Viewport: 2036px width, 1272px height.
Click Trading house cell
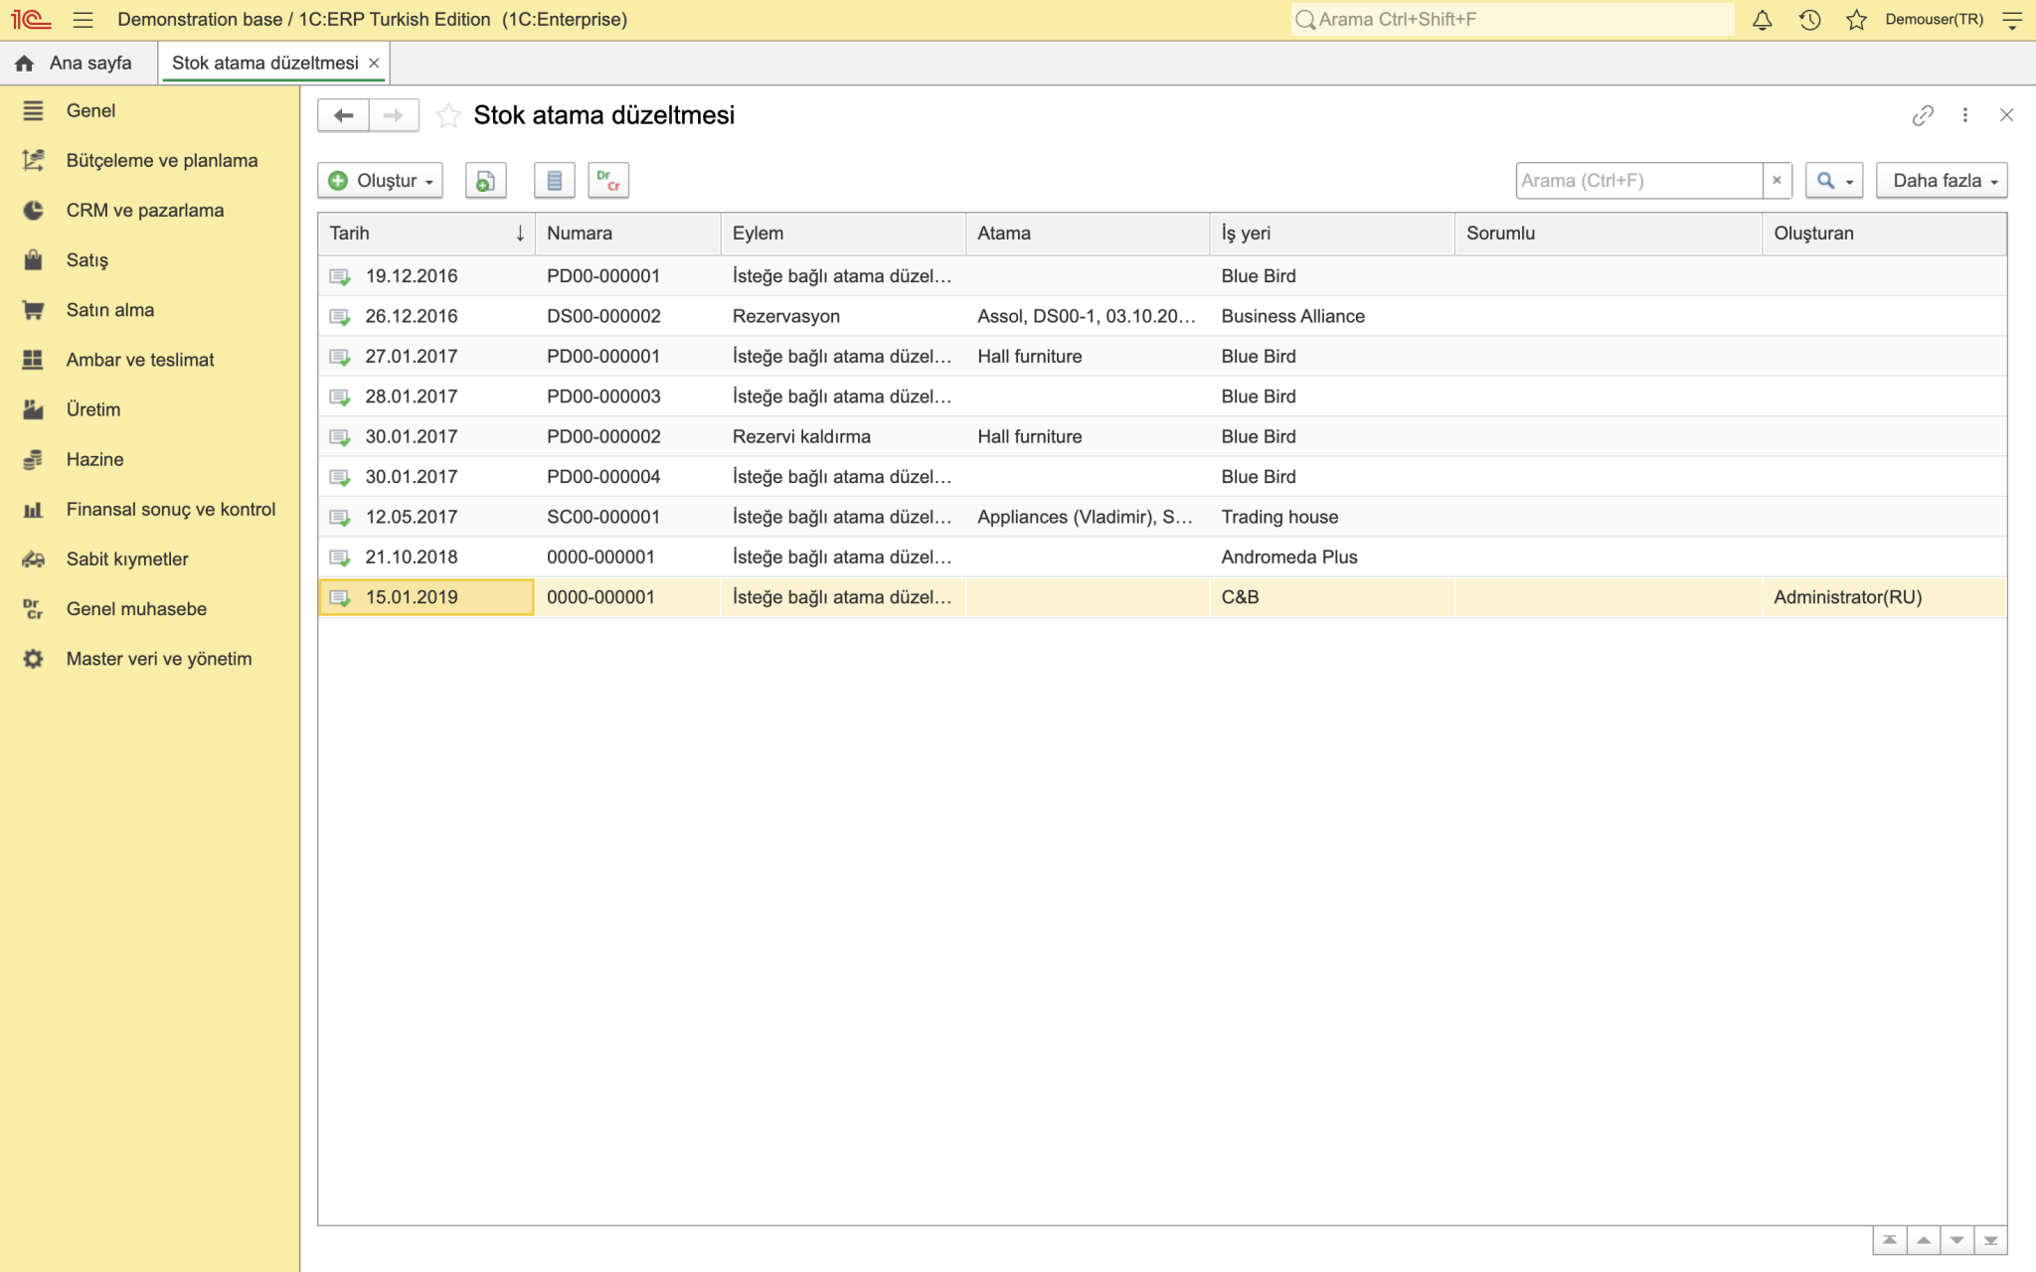1332,517
